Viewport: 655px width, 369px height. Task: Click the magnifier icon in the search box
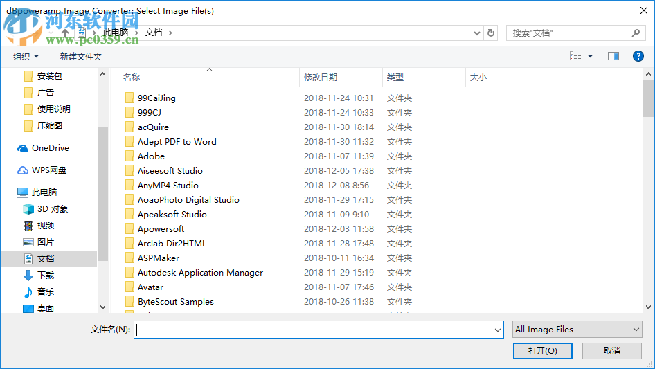coord(636,33)
